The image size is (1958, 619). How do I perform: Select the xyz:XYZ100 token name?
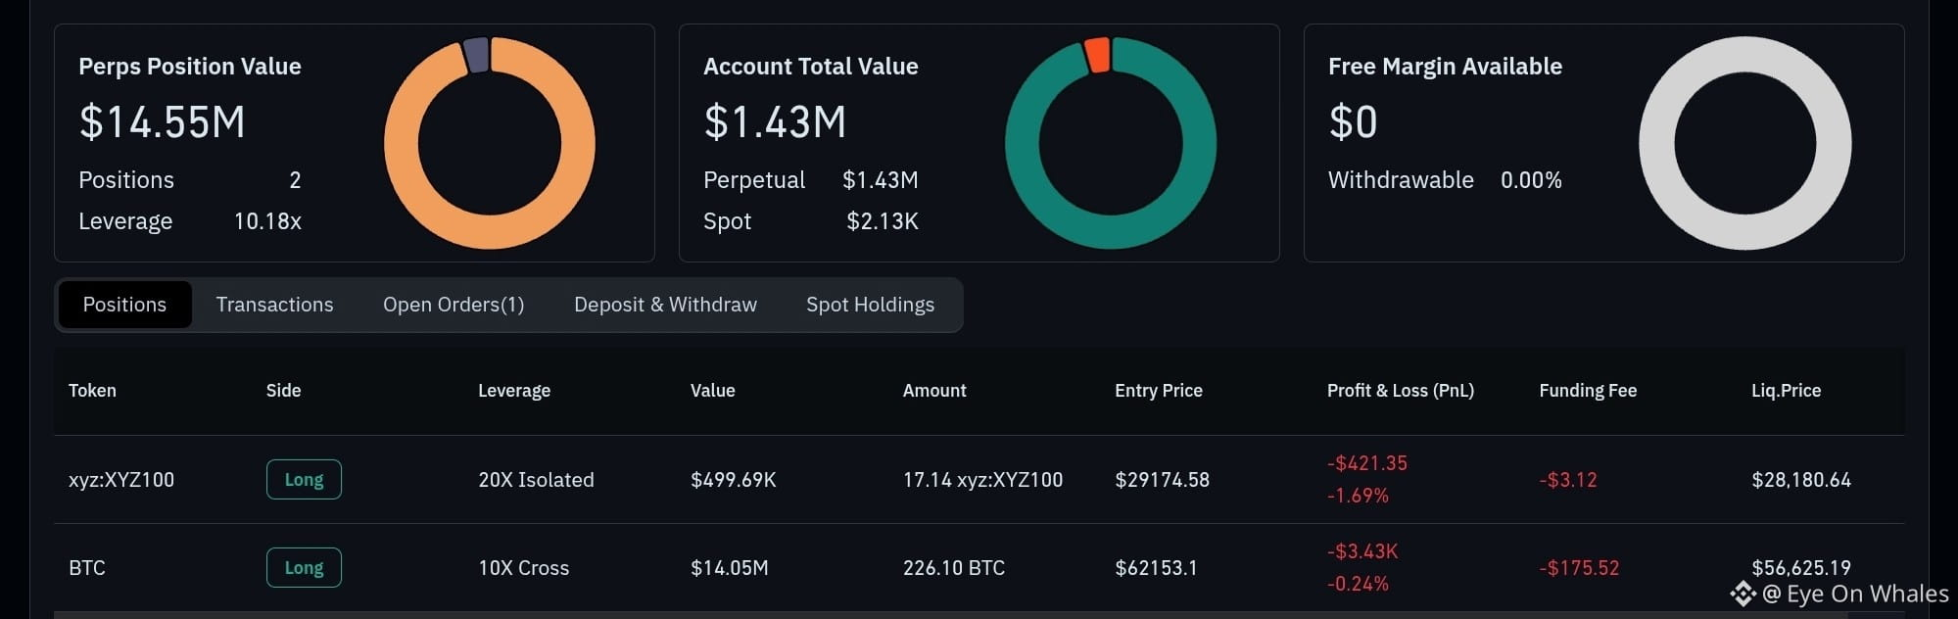point(121,480)
